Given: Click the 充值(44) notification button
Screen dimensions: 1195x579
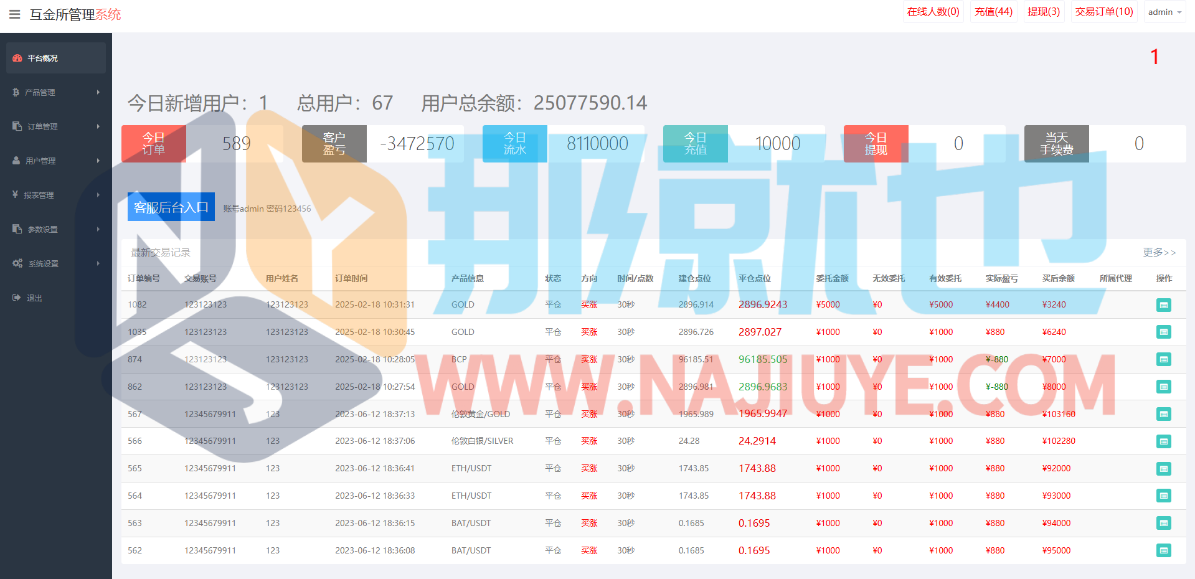Looking at the screenshot, I should click(x=993, y=12).
